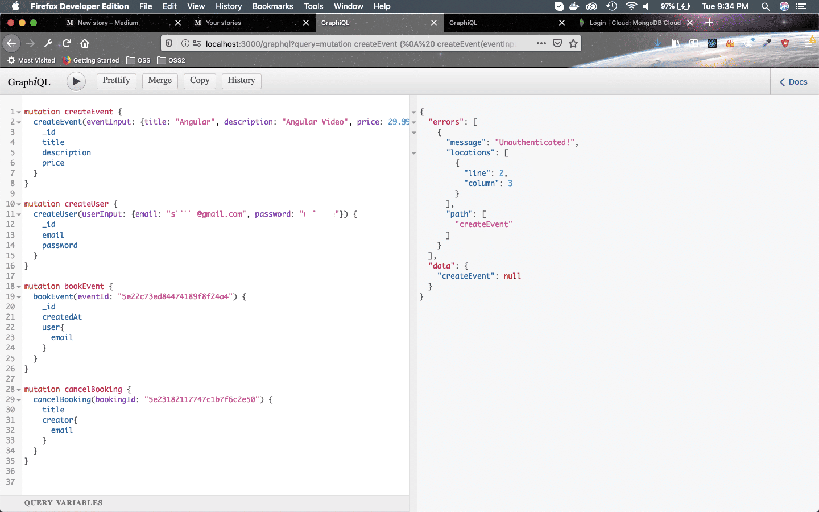Viewport: 819px width, 512px height.
Task: Run the query with the Execute play button
Action: (x=76, y=81)
